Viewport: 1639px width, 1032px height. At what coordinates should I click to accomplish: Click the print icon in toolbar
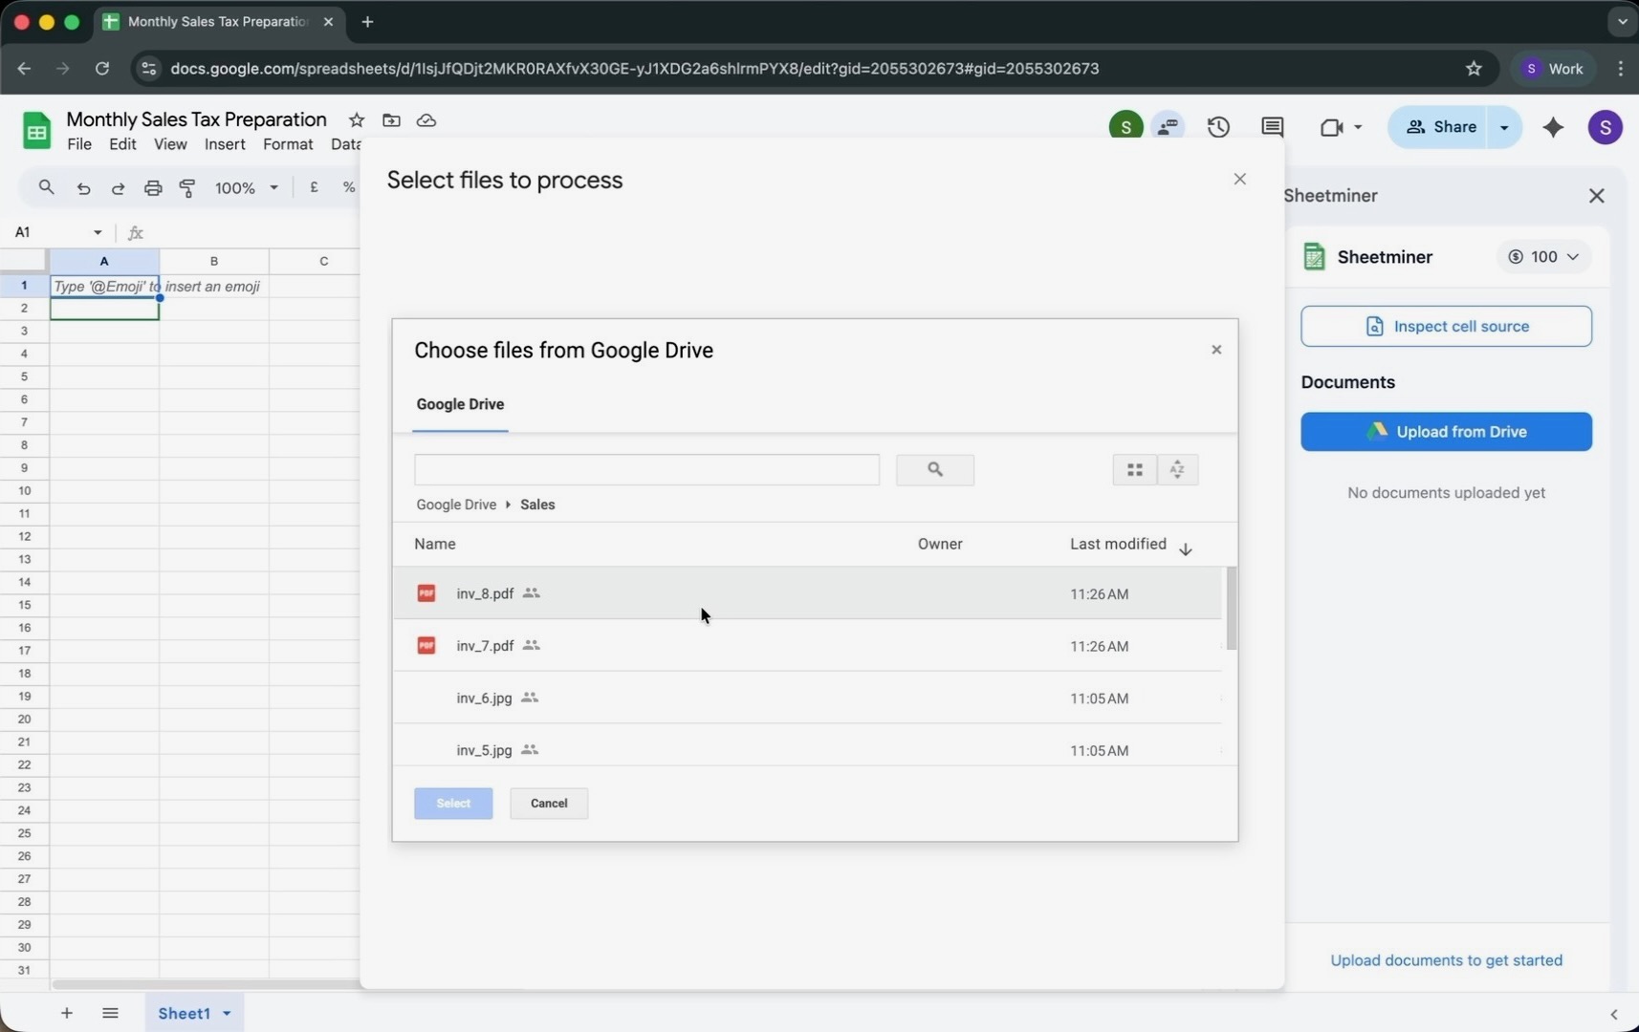tap(153, 188)
